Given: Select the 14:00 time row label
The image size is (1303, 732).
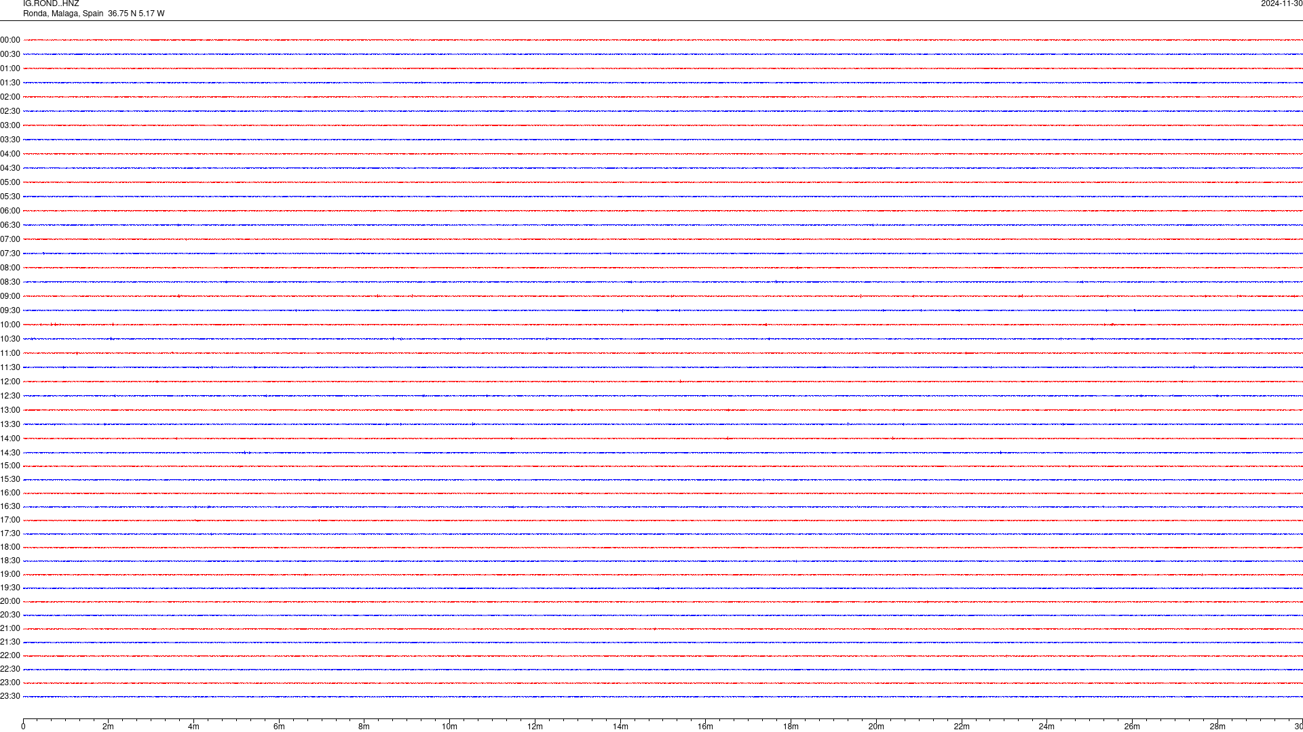Looking at the screenshot, I should tap(10, 439).
